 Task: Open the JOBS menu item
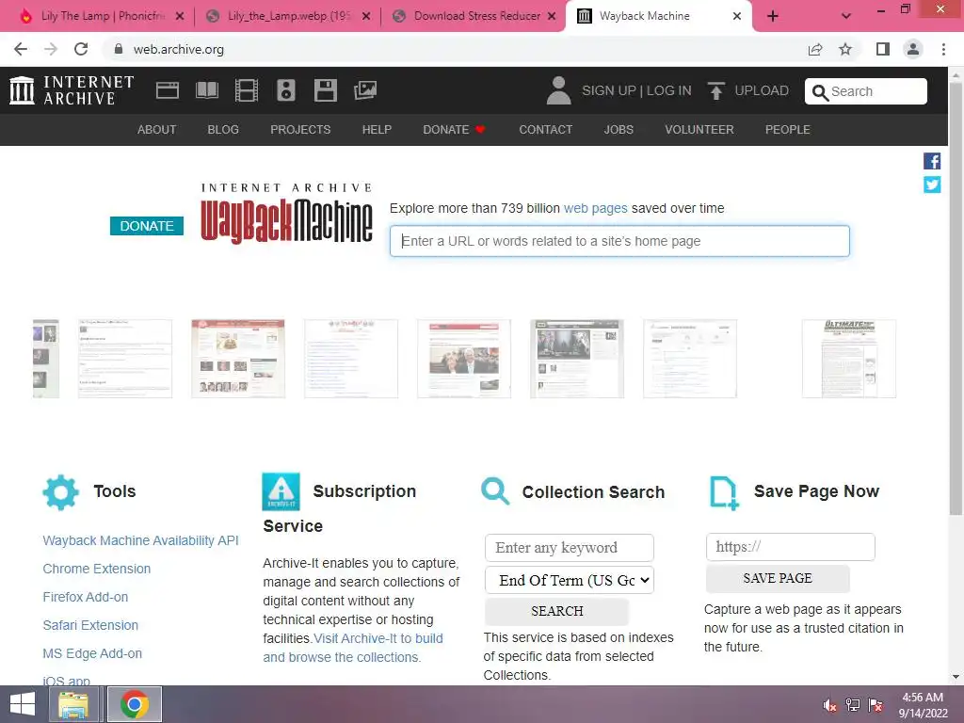619,130
